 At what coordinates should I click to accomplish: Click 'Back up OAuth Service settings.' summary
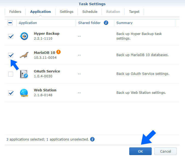pyautogui.click(x=143, y=74)
